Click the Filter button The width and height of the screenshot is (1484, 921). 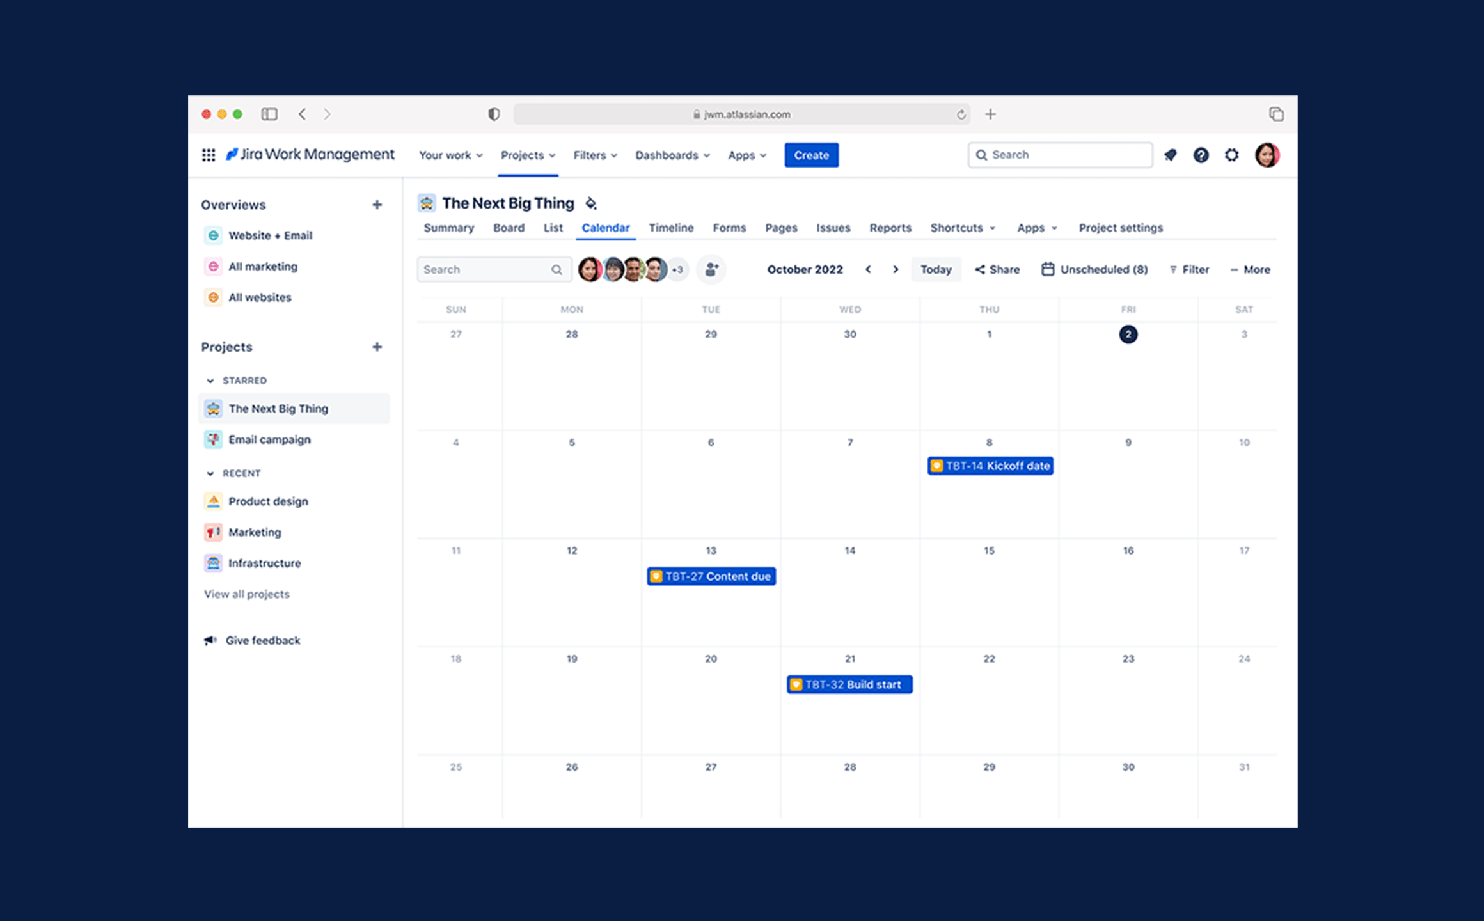point(1189,269)
